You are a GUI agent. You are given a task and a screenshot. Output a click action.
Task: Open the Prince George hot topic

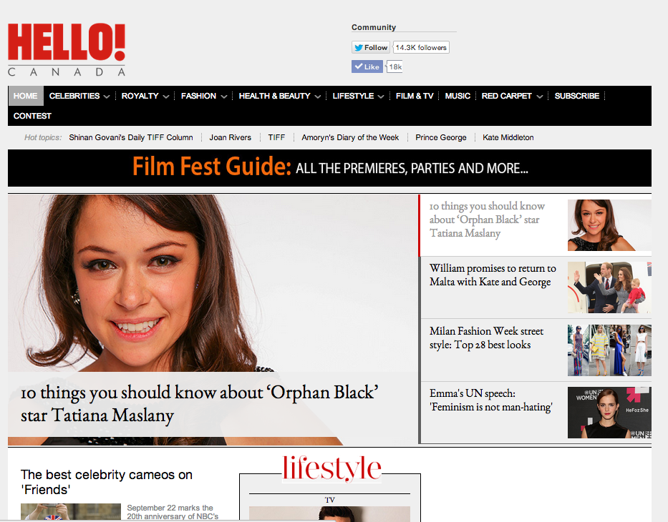click(x=441, y=137)
